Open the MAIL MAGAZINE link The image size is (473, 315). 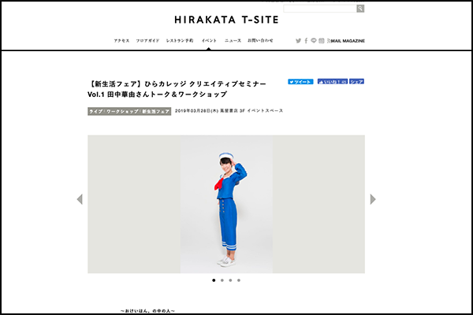coord(346,41)
